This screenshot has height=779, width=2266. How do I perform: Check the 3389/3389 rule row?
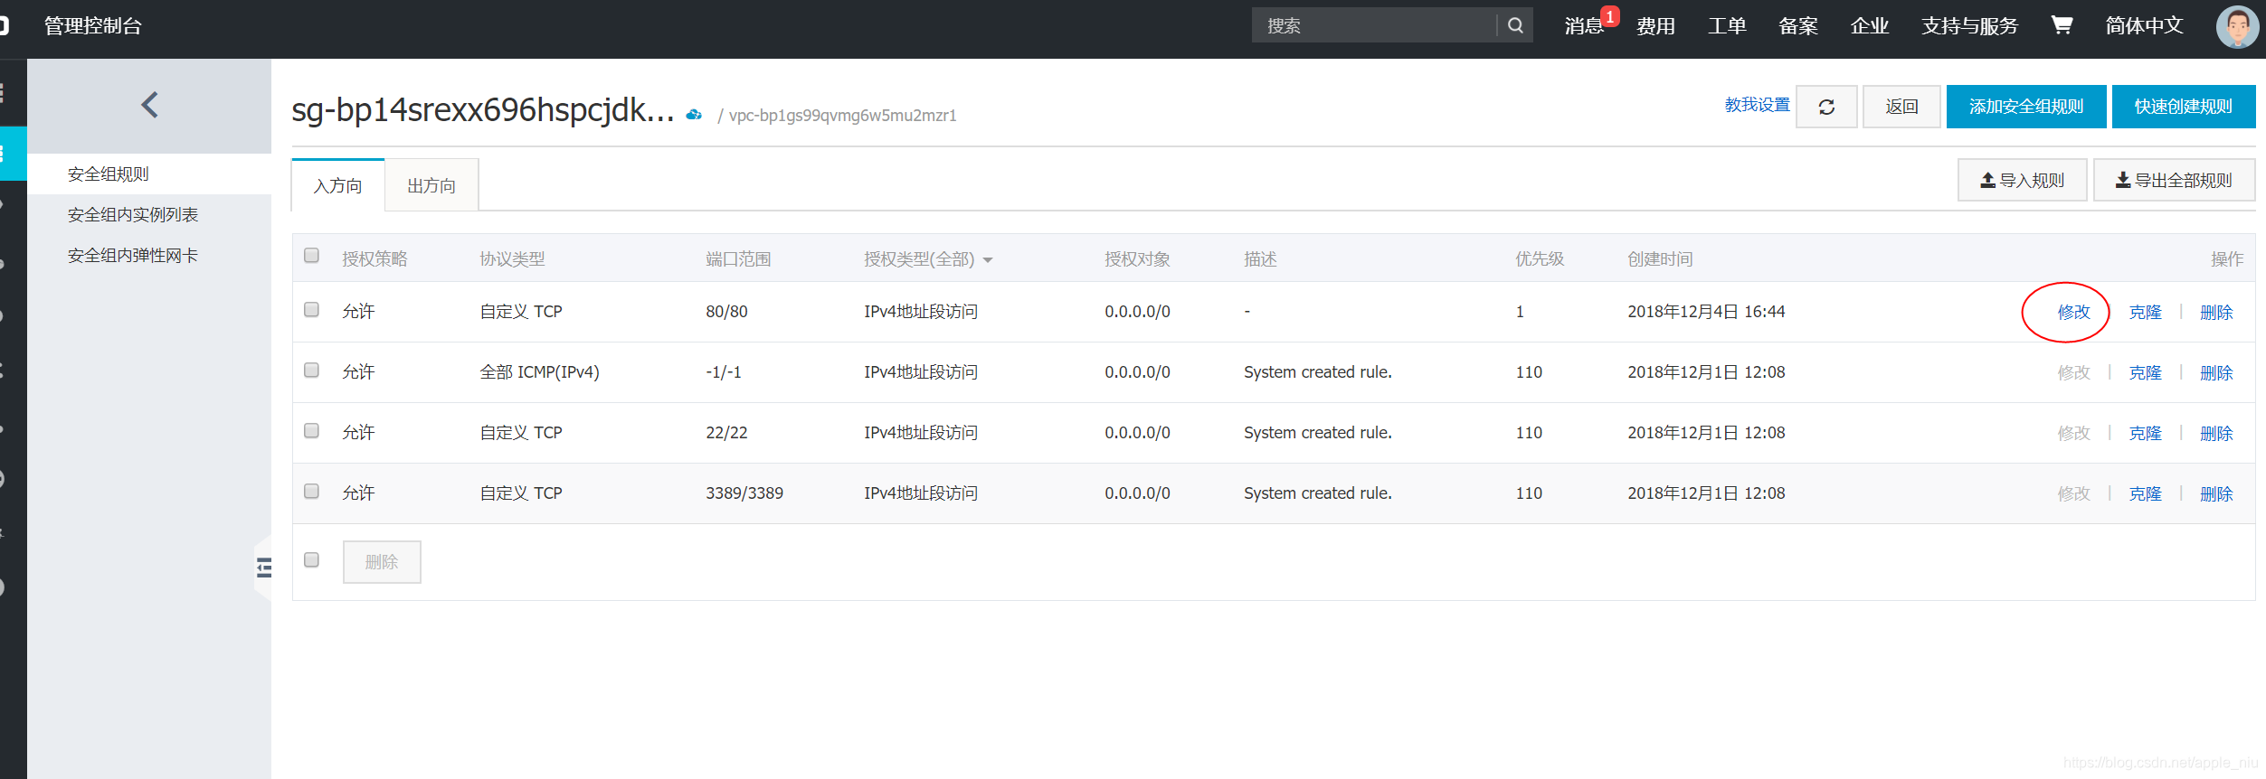tap(312, 492)
